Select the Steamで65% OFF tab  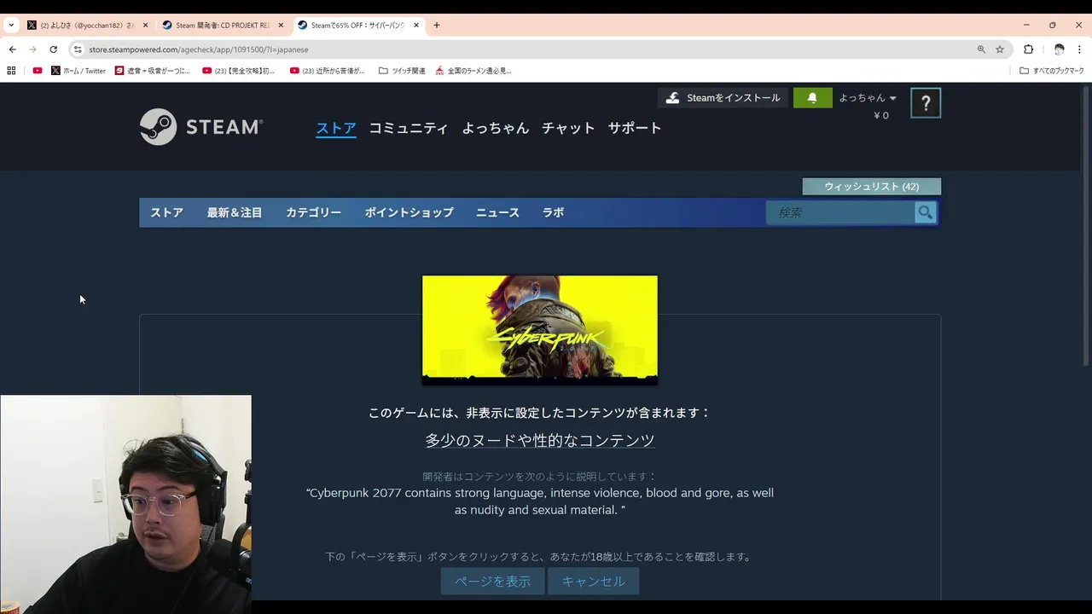pos(358,26)
